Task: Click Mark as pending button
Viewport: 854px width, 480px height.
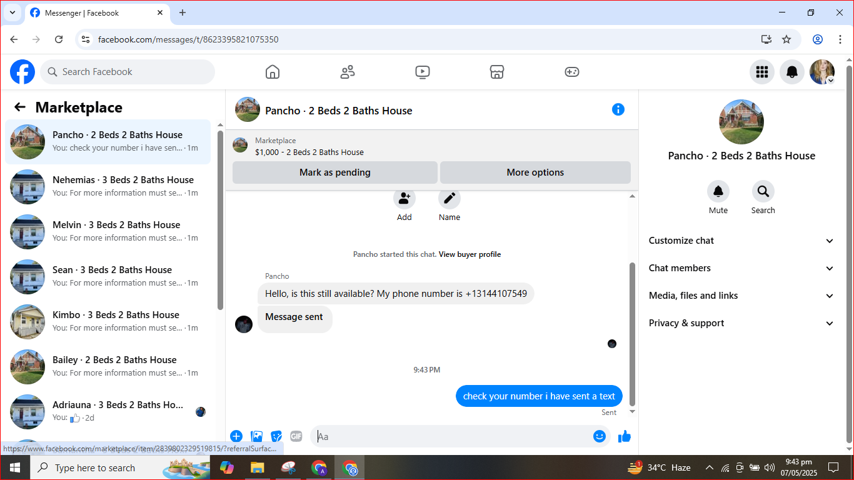Action: [x=335, y=172]
